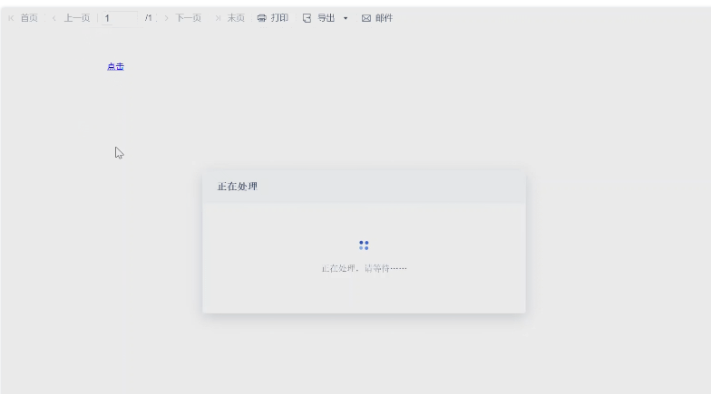
Task: Click the /1 total pages text
Action: tap(149, 18)
